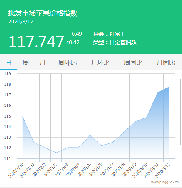Click the 2020/8/5 local peak point
This screenshot has height=188, width=182.
coord(90,135)
